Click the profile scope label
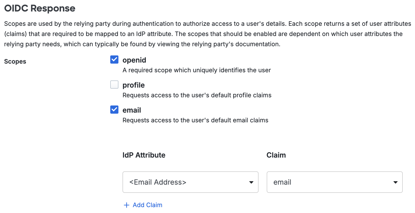The width and height of the screenshot is (415, 213). tap(133, 85)
